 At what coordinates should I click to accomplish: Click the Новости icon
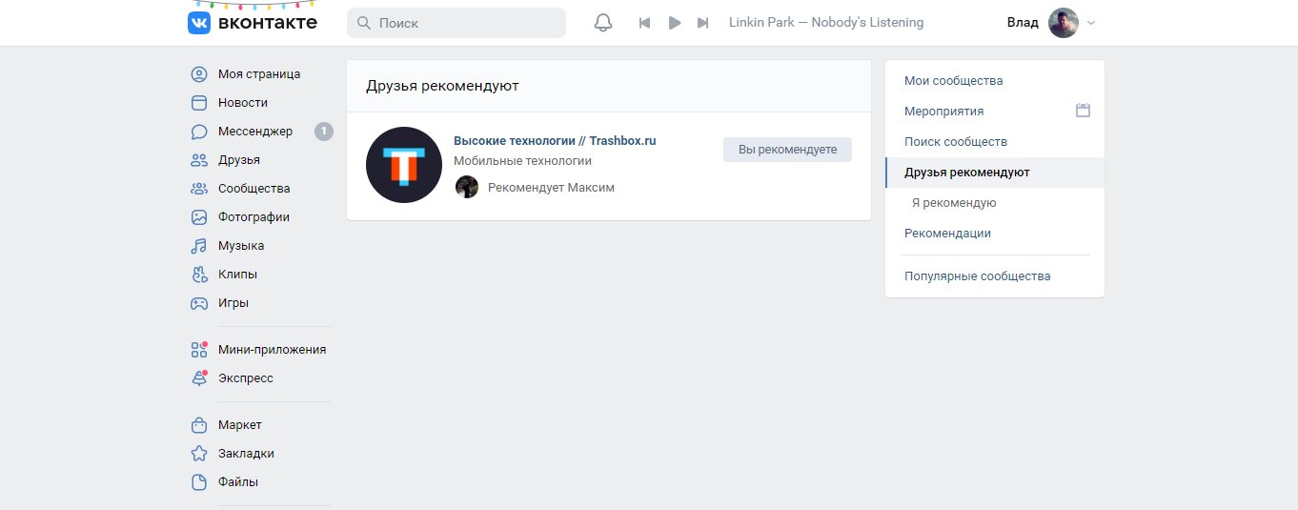click(199, 103)
